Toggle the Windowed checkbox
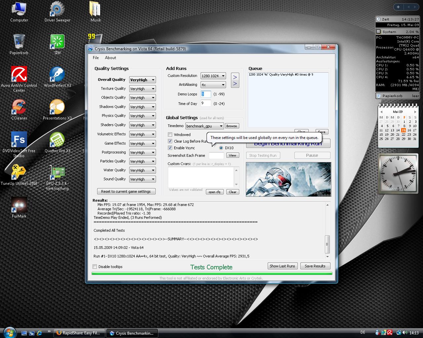 (x=170, y=134)
